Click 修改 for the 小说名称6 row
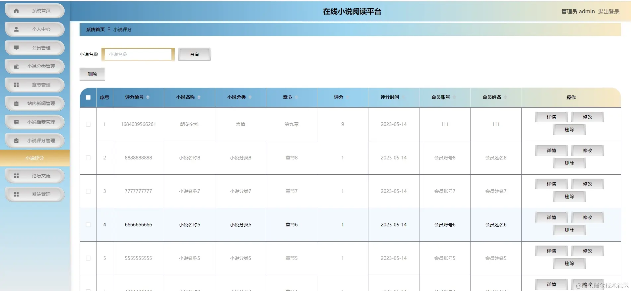Viewport: 631px width, 291px height. pos(588,217)
